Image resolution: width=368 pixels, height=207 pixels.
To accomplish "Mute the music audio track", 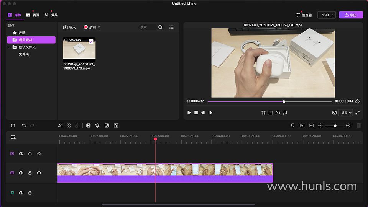I will (x=21, y=193).
